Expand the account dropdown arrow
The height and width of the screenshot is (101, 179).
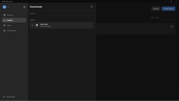[8, 7]
